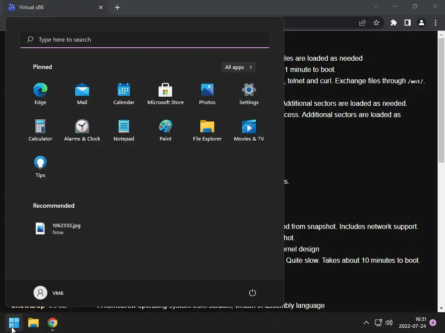The height and width of the screenshot is (333, 445).
Task: Bookmark this page with the star
Action: (376, 23)
